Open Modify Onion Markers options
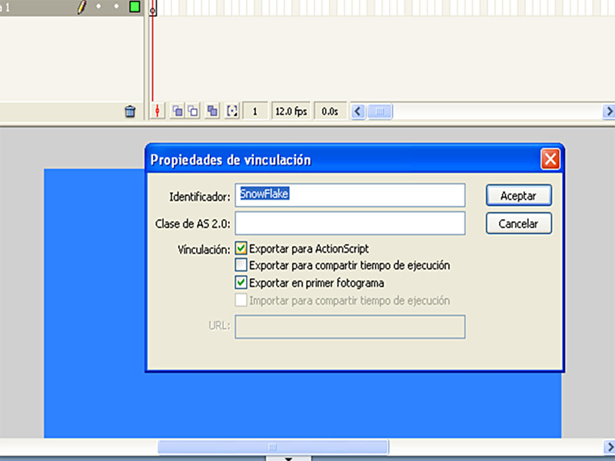The height and width of the screenshot is (461, 615). (x=232, y=111)
